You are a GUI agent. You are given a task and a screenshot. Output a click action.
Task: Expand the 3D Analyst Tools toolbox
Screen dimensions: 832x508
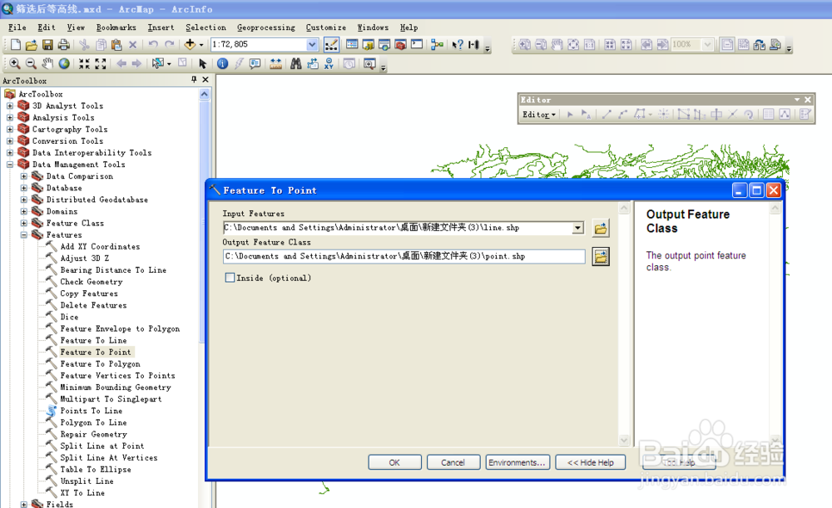point(9,106)
